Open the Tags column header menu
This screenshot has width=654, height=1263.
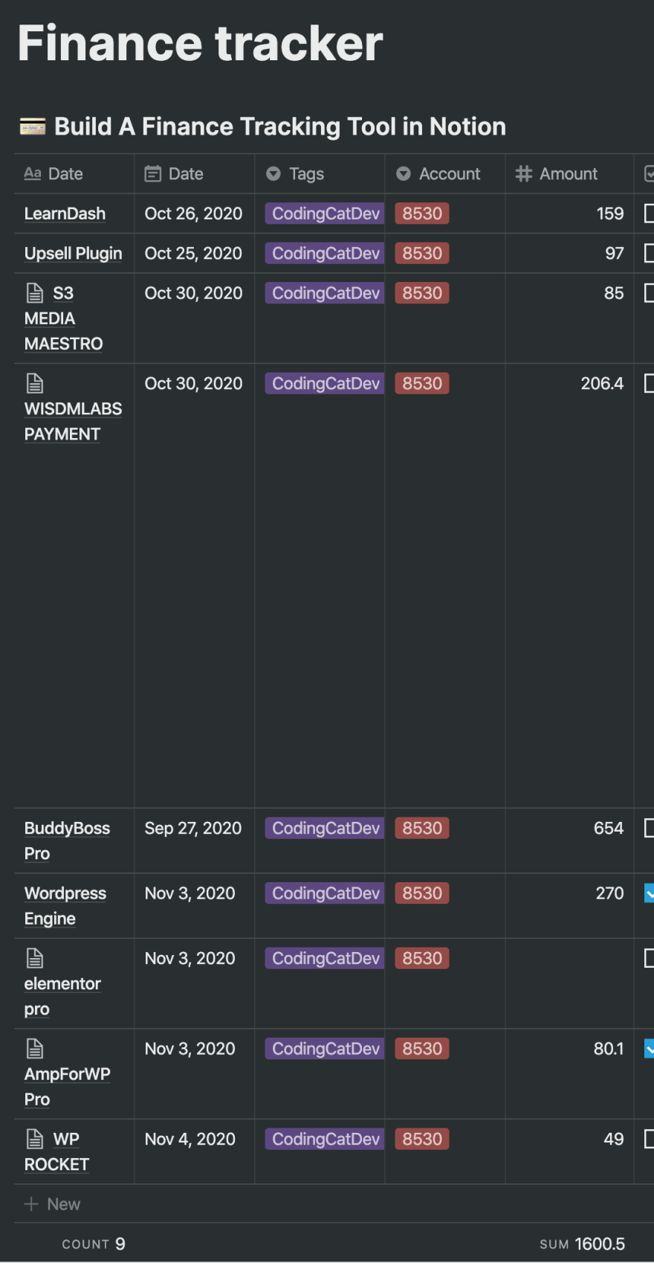tap(320, 174)
